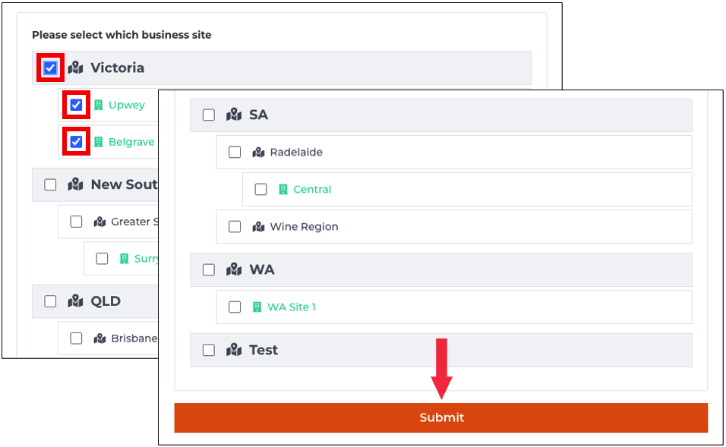
Task: Select the Radelaide tree row label
Action: [x=296, y=153]
